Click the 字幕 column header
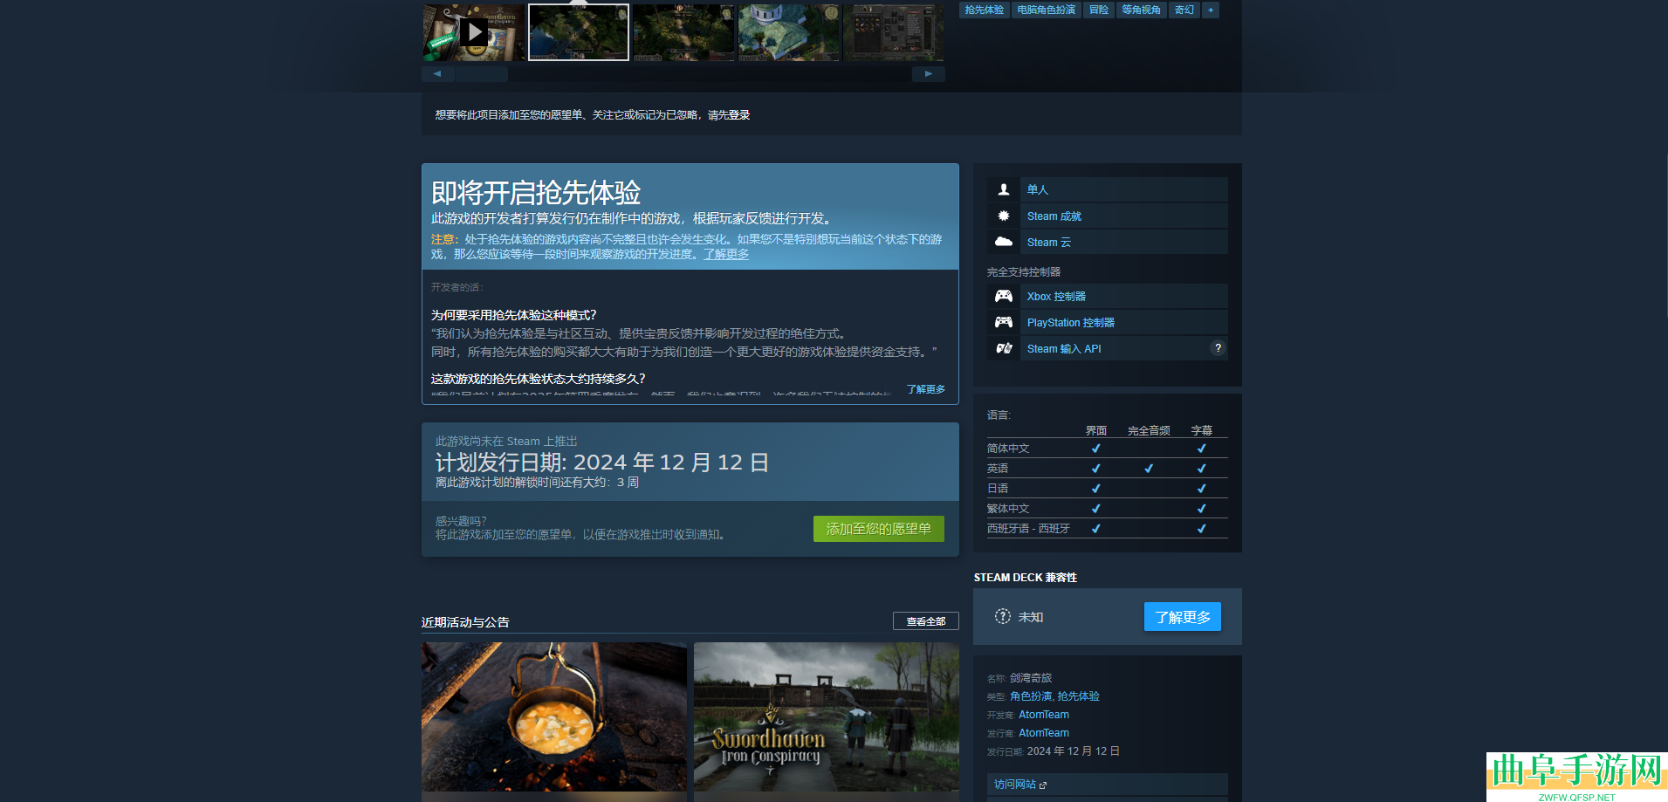Viewport: 1668px width, 802px height. point(1202,431)
